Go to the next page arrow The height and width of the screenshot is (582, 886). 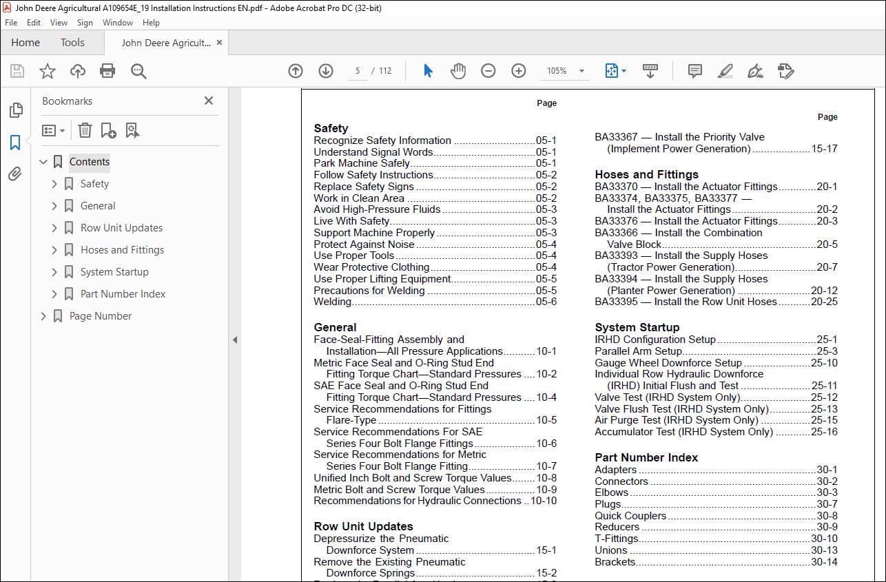tap(326, 71)
